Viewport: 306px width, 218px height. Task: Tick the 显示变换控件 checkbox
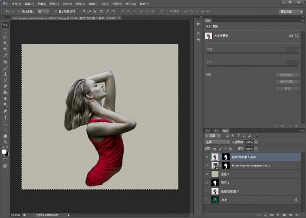56,12
